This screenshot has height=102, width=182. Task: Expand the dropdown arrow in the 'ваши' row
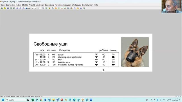coord(96,54)
